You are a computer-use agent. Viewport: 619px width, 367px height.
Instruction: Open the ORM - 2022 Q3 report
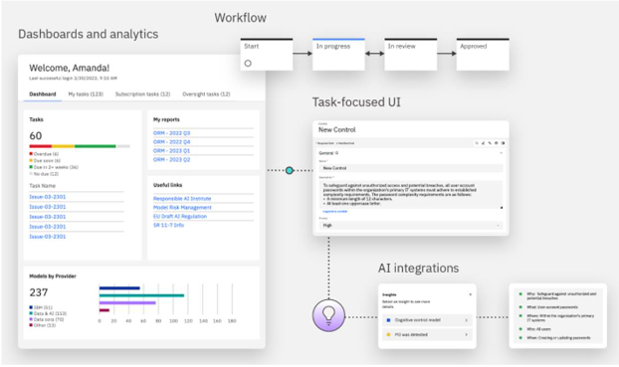click(x=171, y=133)
